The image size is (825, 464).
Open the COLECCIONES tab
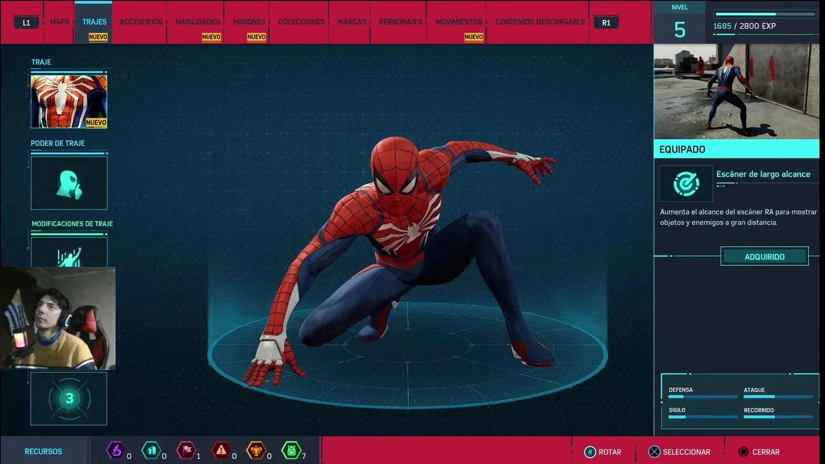click(301, 22)
